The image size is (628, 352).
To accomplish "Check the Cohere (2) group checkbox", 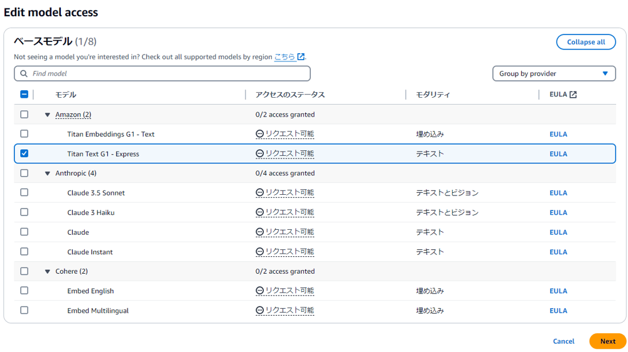I will (24, 271).
